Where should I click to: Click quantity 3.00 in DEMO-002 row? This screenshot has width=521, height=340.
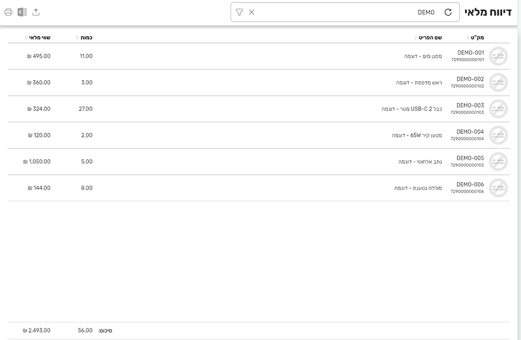tap(87, 83)
